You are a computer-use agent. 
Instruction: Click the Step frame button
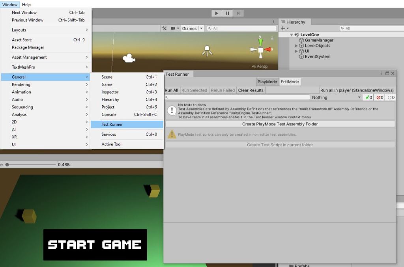click(238, 13)
